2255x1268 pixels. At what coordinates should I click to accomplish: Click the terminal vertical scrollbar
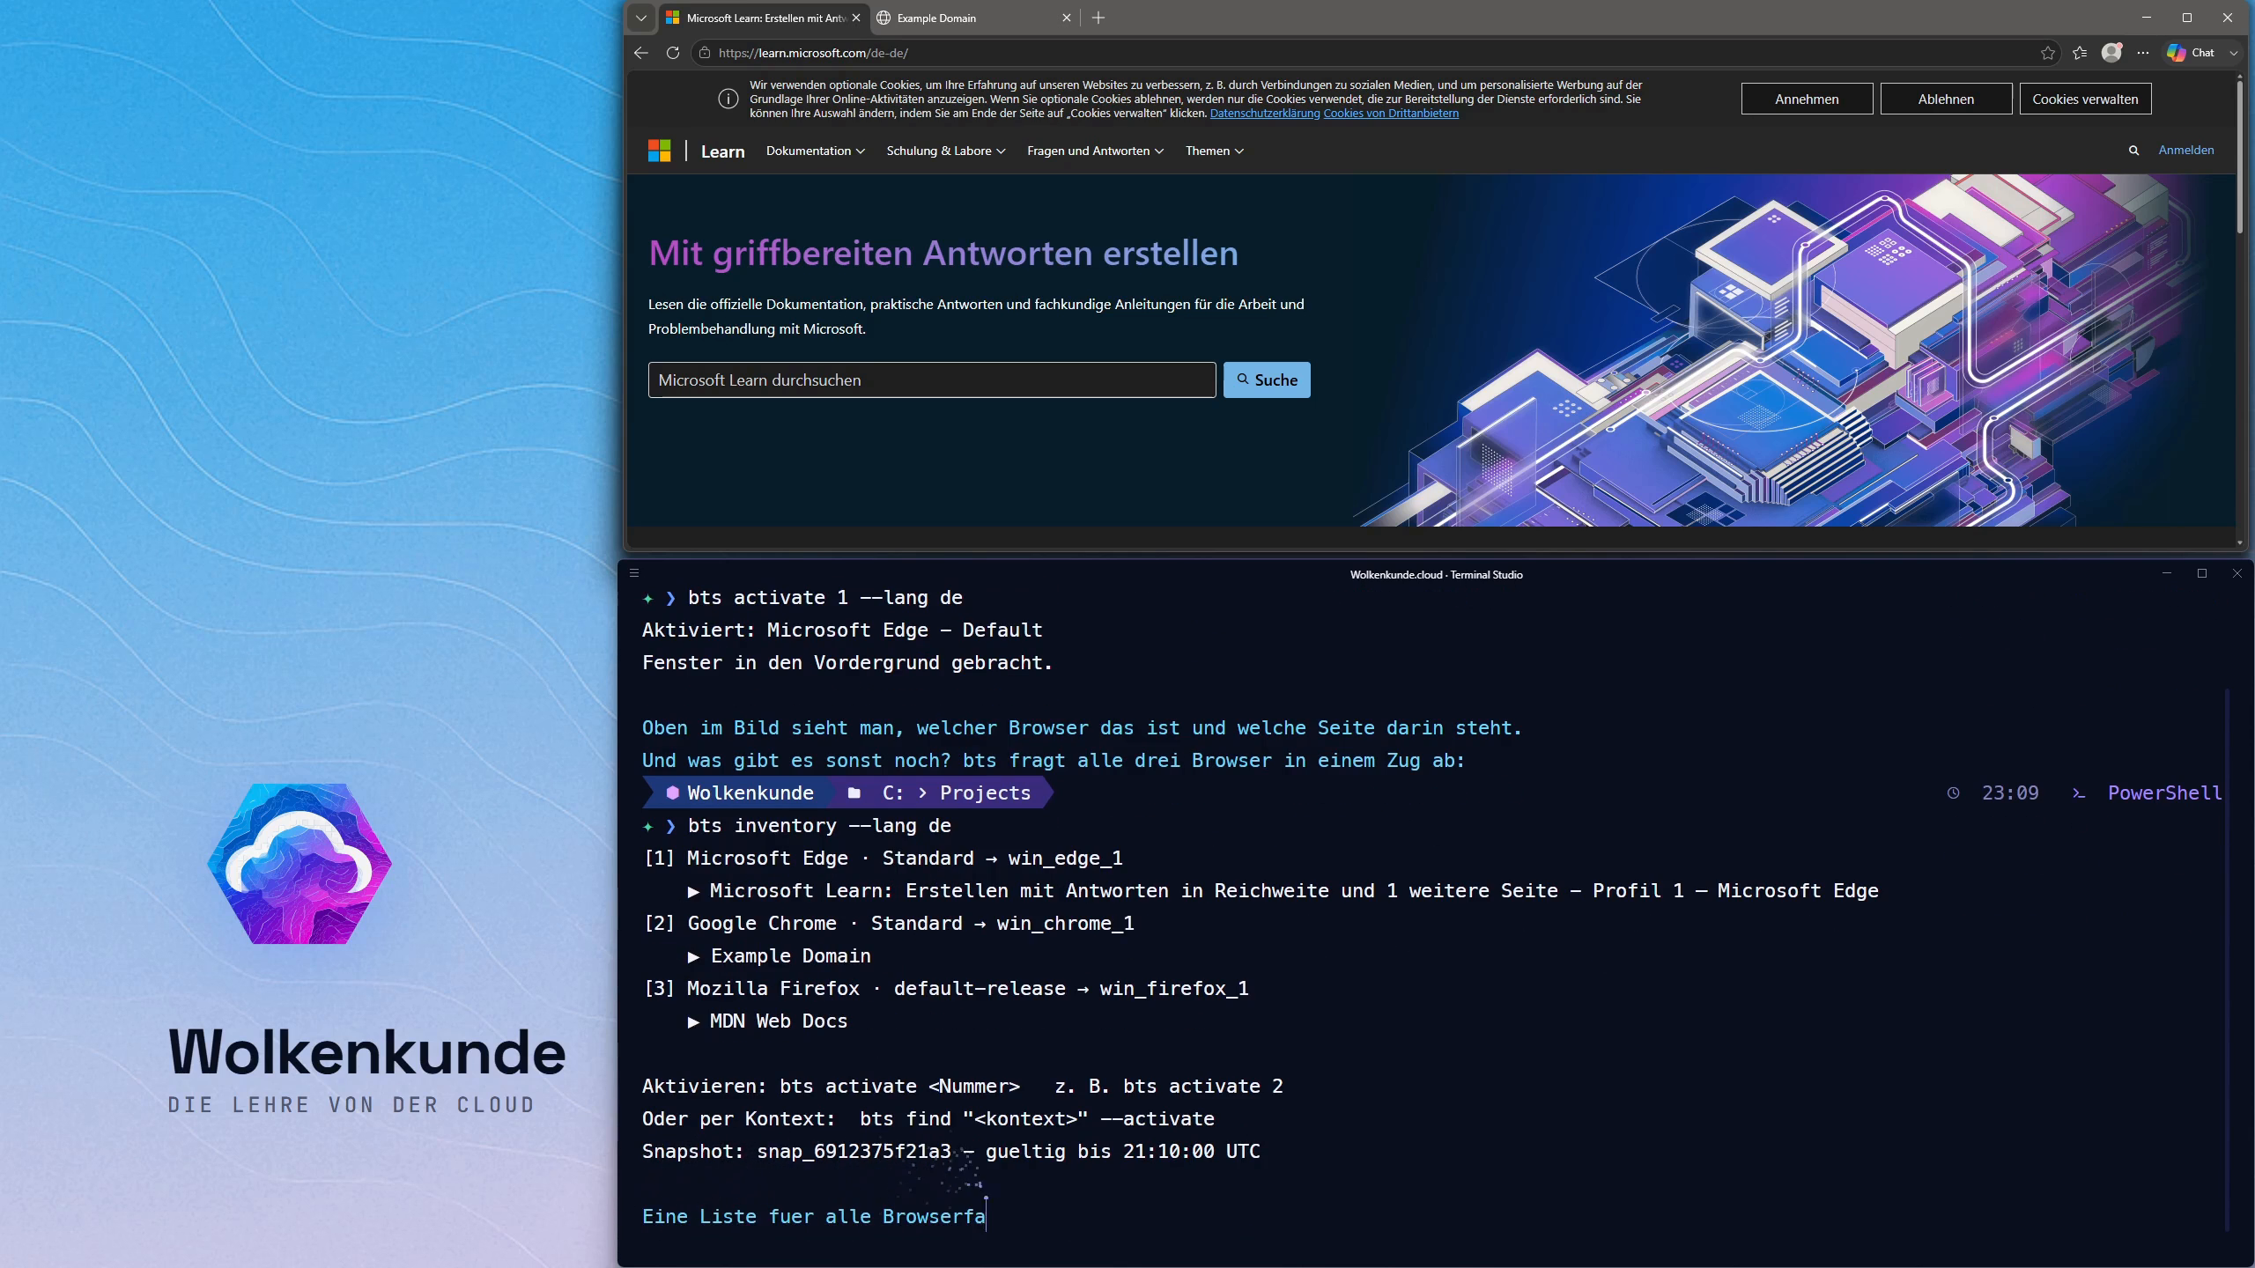(2227, 960)
